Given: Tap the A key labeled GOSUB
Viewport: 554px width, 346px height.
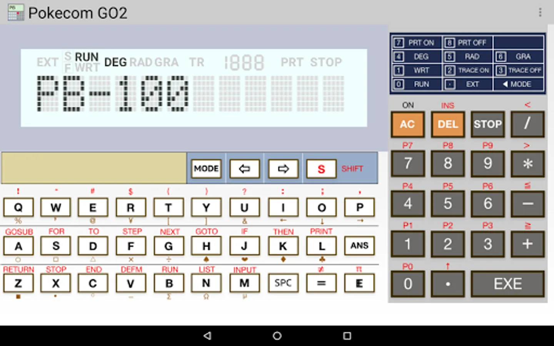Looking at the screenshot, I should 18,246.
